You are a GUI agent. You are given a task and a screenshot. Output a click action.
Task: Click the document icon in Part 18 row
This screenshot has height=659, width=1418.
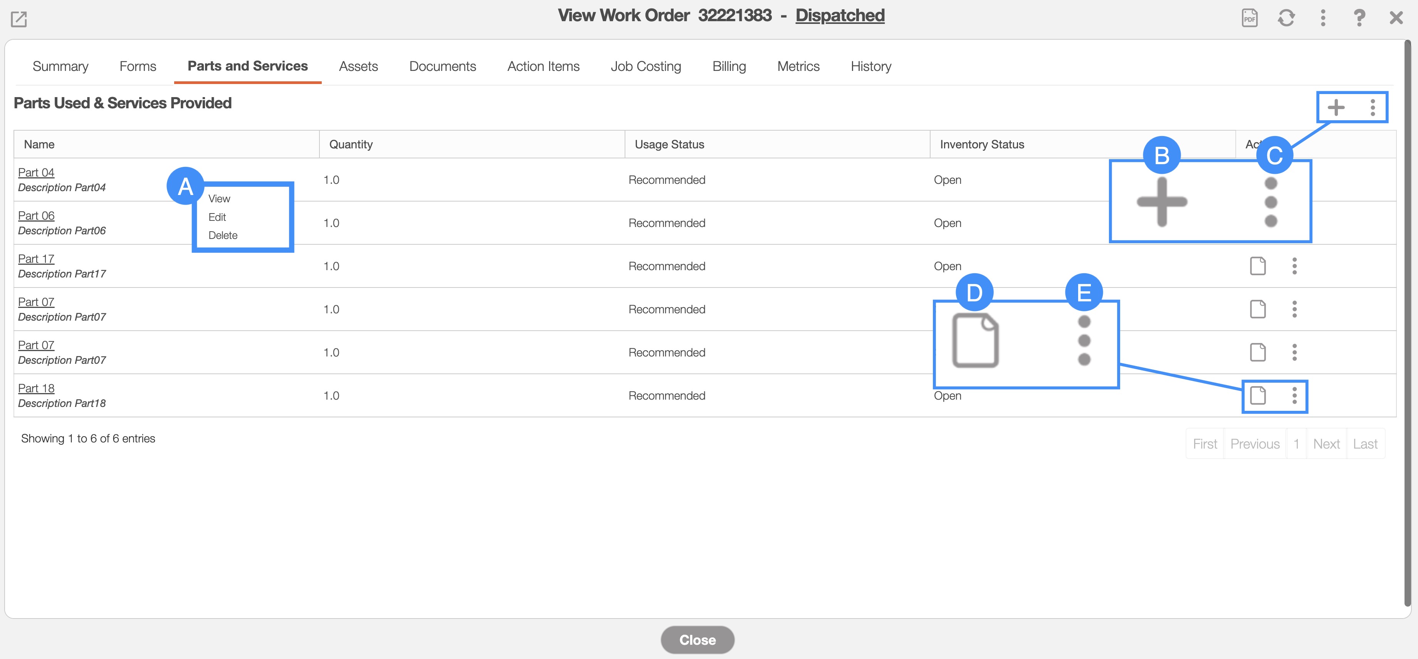[x=1258, y=395]
